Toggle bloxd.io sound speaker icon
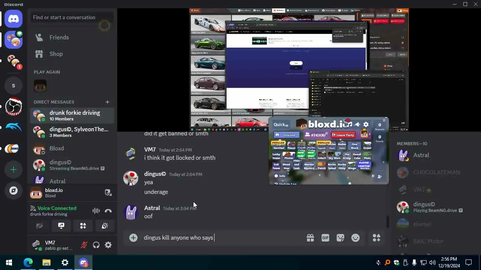The height and width of the screenshot is (270, 481). 358,124
